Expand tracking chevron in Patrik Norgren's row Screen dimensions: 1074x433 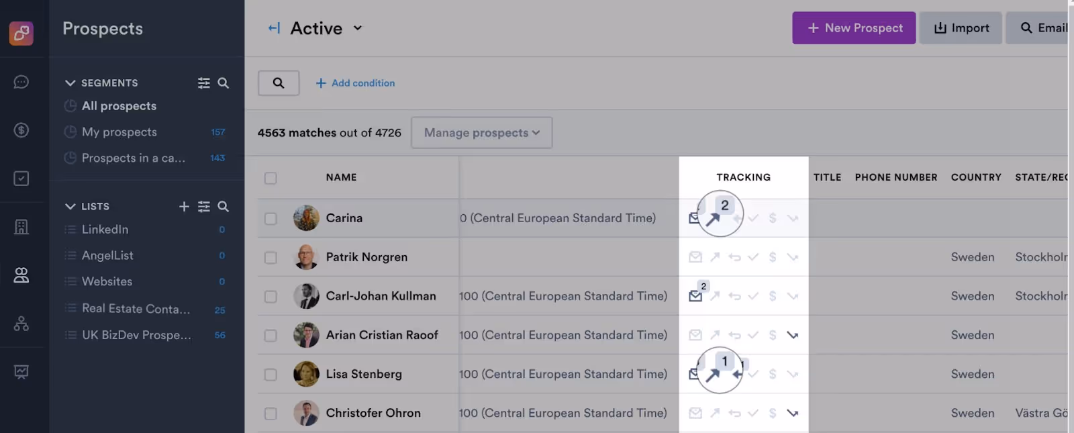pos(792,257)
